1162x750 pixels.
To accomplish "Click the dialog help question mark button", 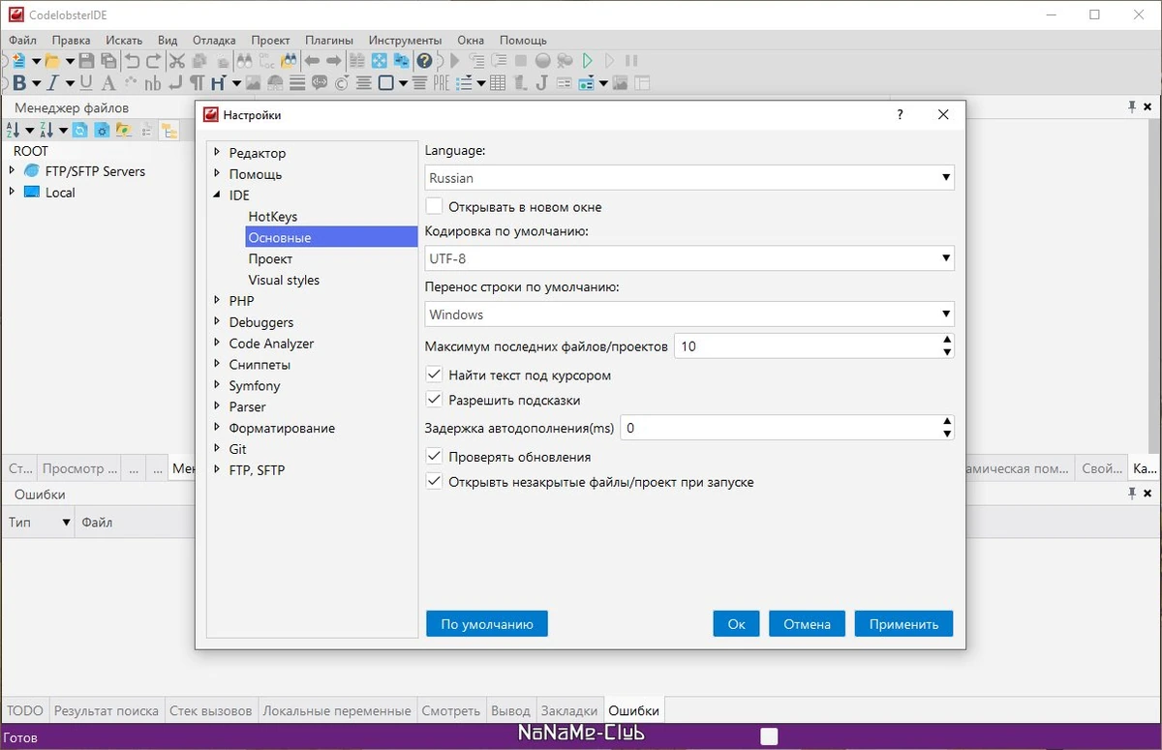I will 900,114.
